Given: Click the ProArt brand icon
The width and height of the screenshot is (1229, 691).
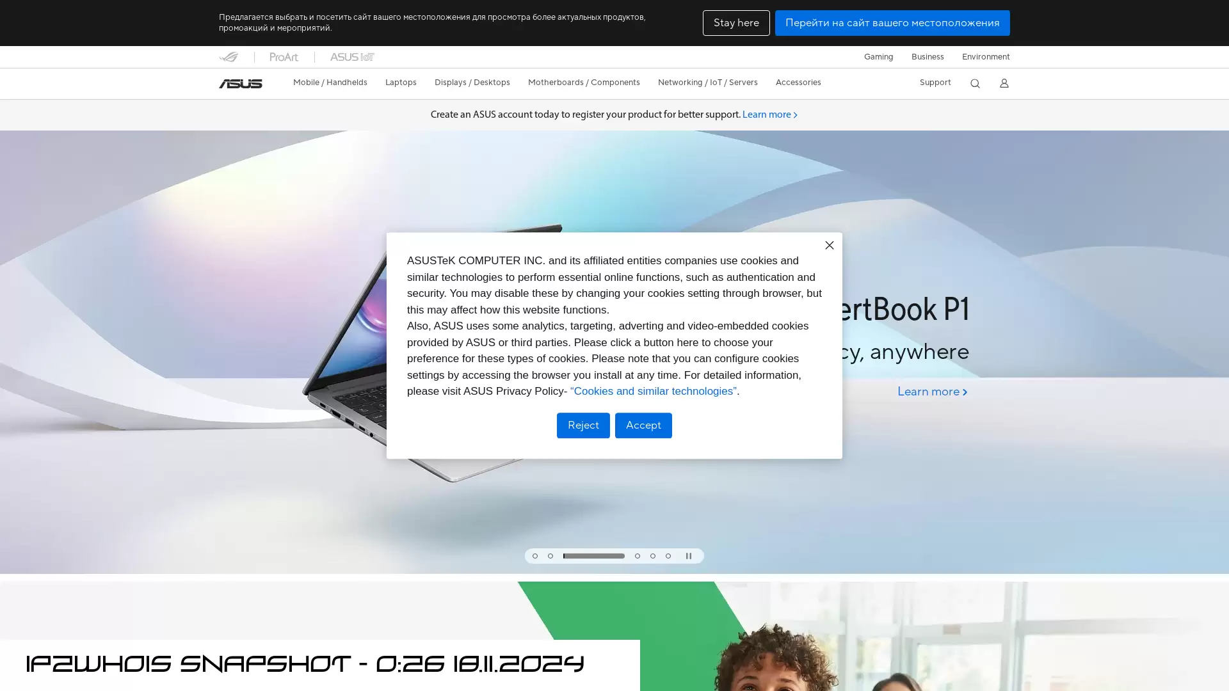Looking at the screenshot, I should point(284,56).
